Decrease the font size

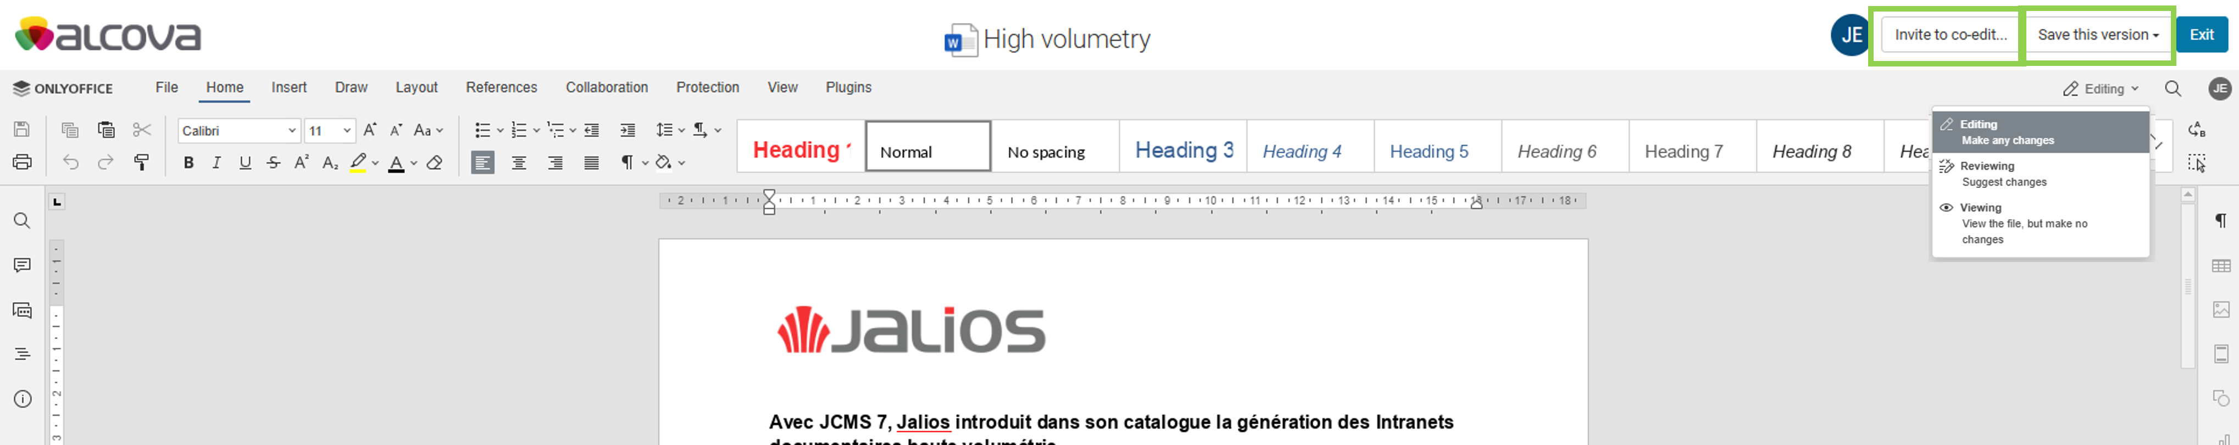click(x=396, y=130)
